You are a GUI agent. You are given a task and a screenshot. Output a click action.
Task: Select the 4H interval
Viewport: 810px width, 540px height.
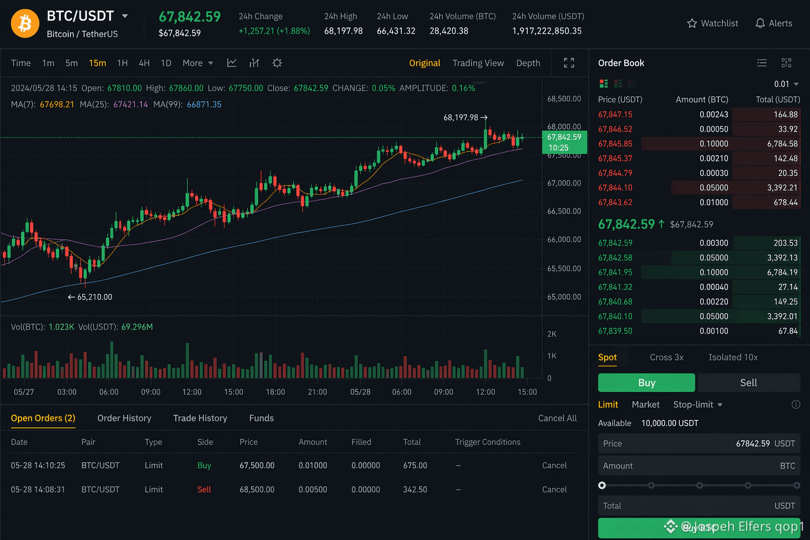tap(144, 63)
